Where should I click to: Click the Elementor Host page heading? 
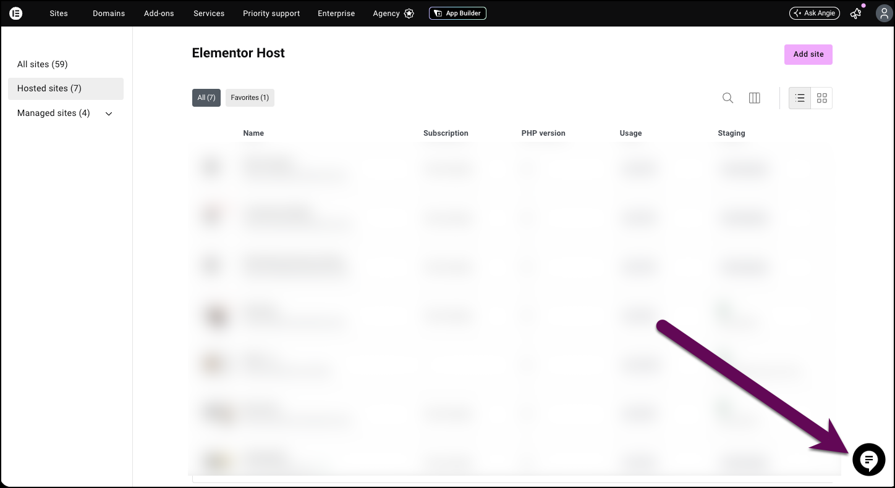(x=239, y=53)
